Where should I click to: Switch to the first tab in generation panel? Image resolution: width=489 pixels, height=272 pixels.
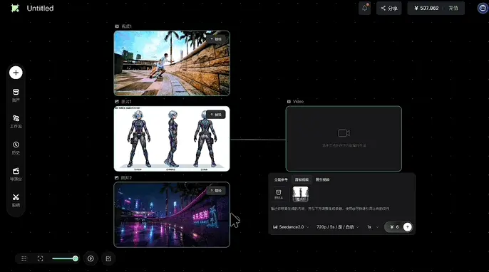click(281, 179)
